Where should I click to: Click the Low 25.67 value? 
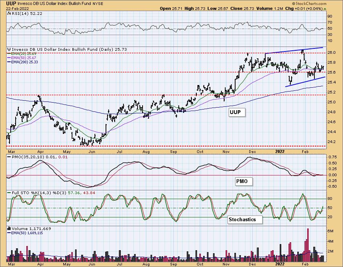(x=218, y=8)
